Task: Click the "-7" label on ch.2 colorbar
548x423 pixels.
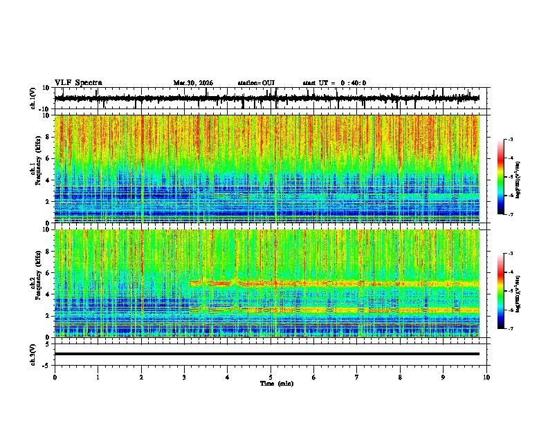Action: 510,329
